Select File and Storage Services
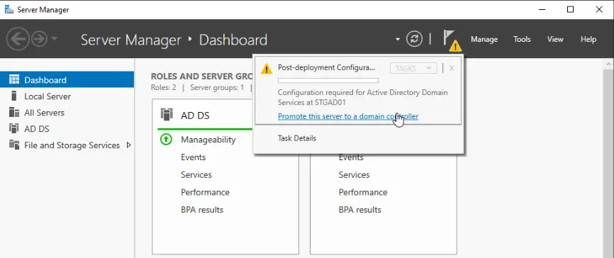 tap(72, 145)
